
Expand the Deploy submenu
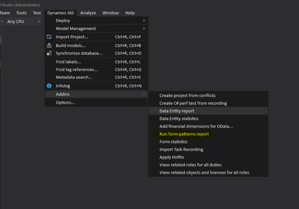click(63, 21)
